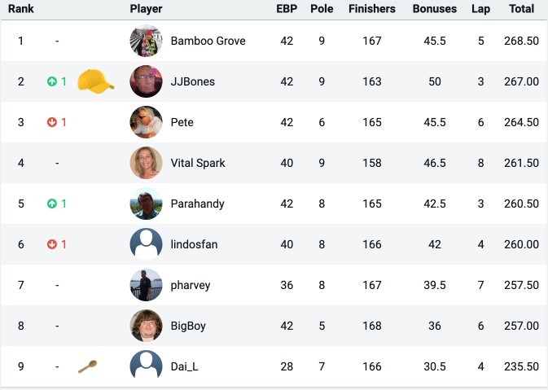This screenshot has width=548, height=390.
Task: Click the red down arrow beside lindosfan
Action: (52, 244)
